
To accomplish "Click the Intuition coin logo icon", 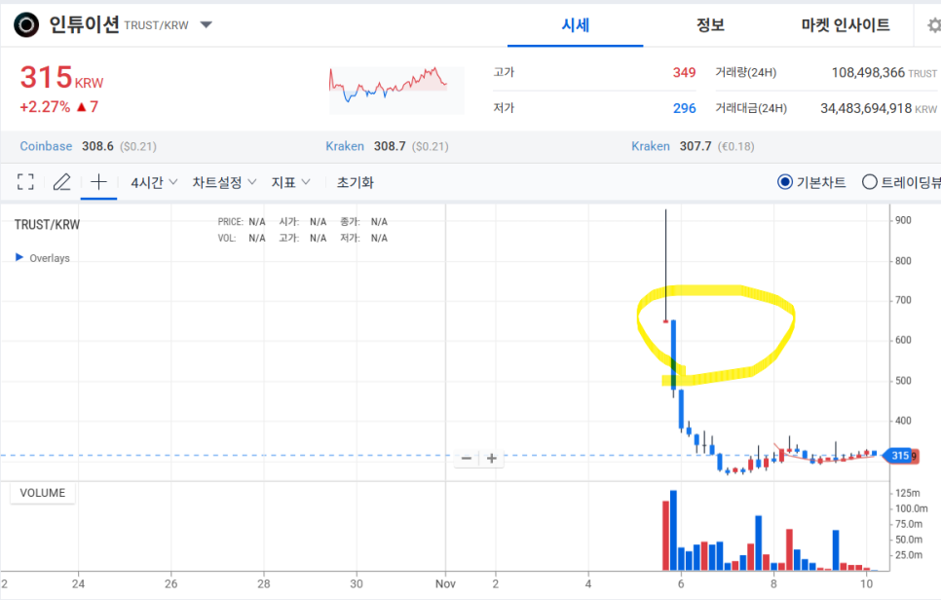I will 27,25.
